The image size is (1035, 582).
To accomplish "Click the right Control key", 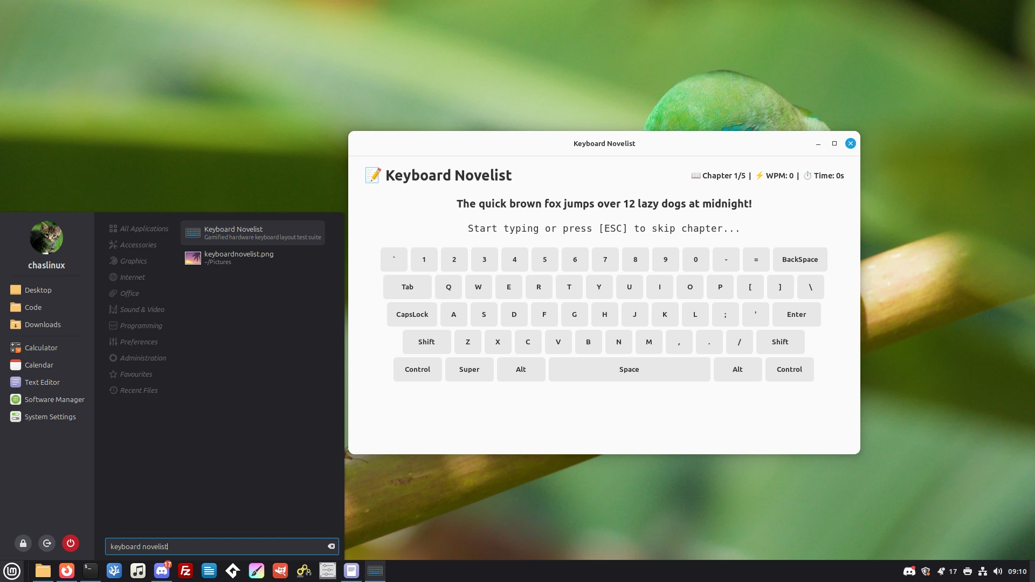I will click(790, 370).
